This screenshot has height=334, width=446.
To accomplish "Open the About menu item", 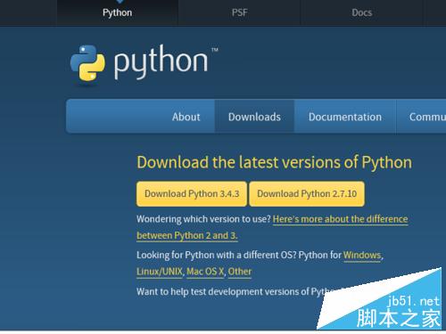I will 186,117.
